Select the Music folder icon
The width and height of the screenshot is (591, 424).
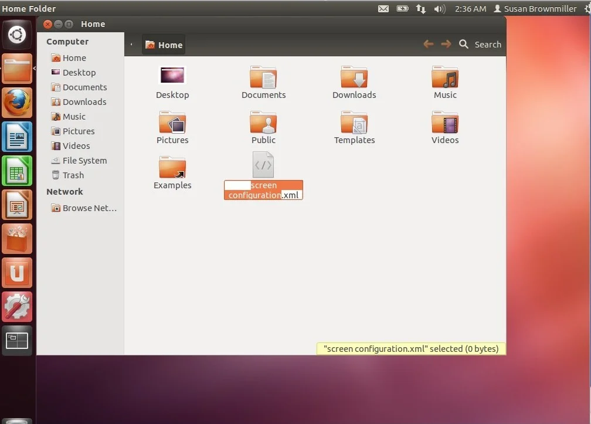[x=445, y=77]
